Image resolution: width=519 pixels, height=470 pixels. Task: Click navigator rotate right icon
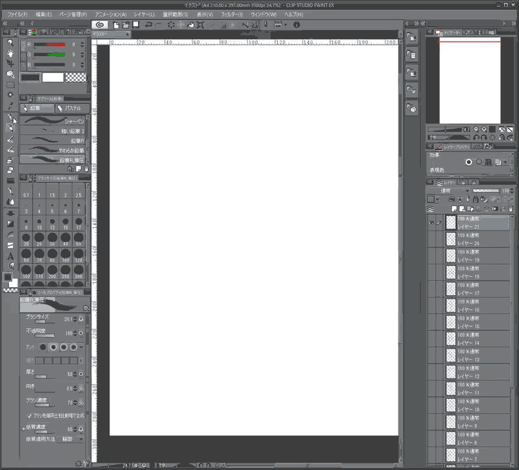484,137
